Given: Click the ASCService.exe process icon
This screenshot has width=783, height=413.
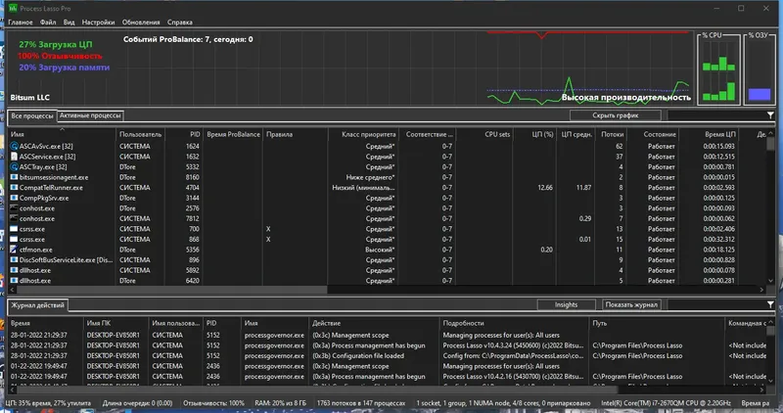Looking at the screenshot, I should 14,157.
